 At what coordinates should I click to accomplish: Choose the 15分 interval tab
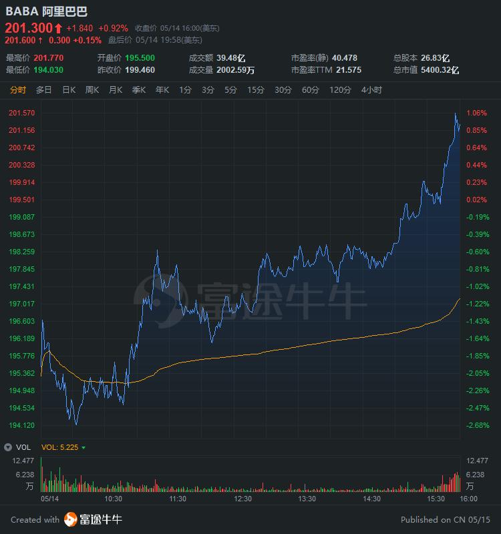point(255,90)
